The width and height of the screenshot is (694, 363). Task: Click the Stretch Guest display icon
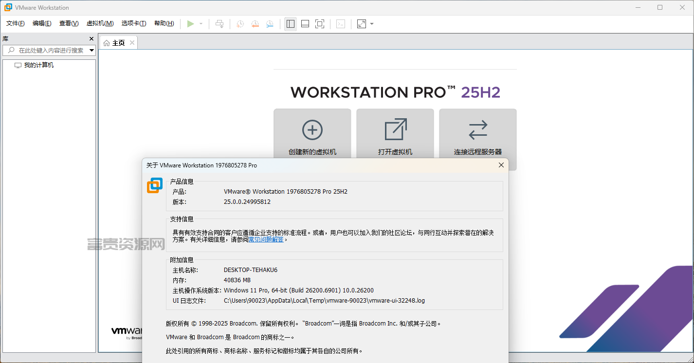point(362,23)
